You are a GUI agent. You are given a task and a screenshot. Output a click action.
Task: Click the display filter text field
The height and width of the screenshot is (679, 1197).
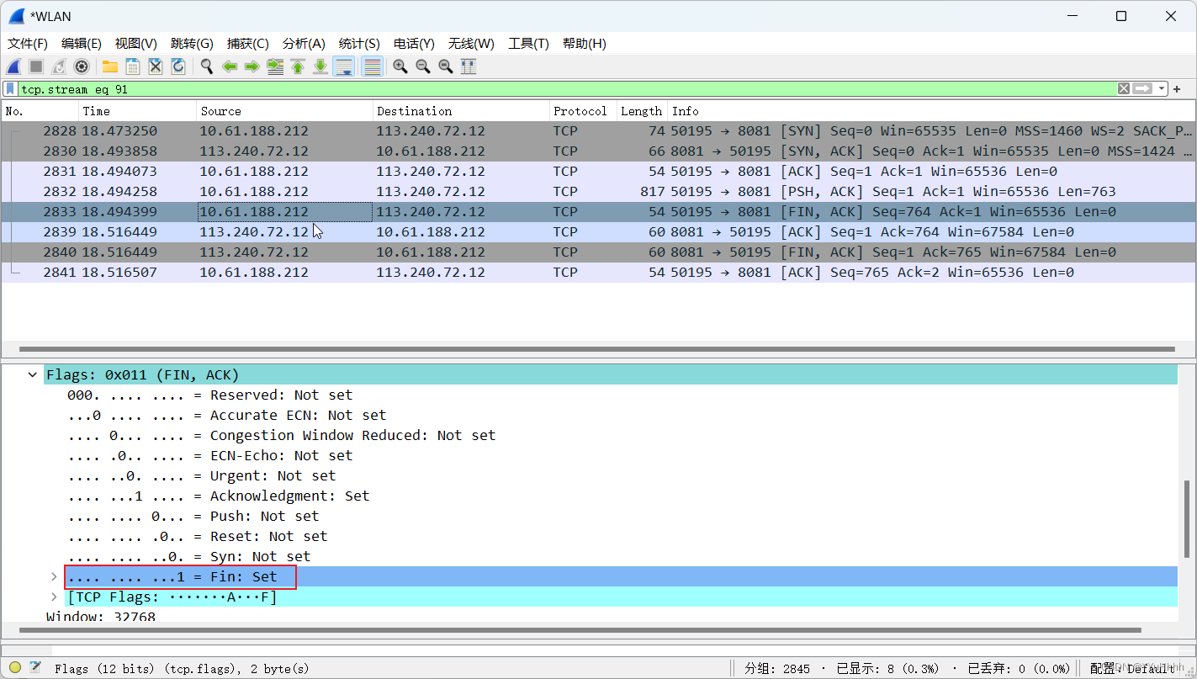pos(567,88)
